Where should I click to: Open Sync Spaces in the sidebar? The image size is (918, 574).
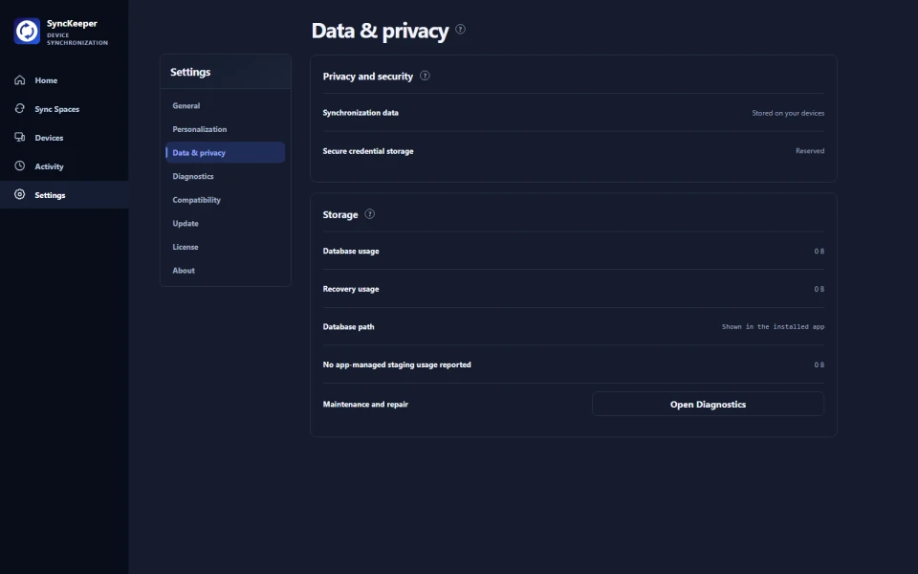[64, 109]
